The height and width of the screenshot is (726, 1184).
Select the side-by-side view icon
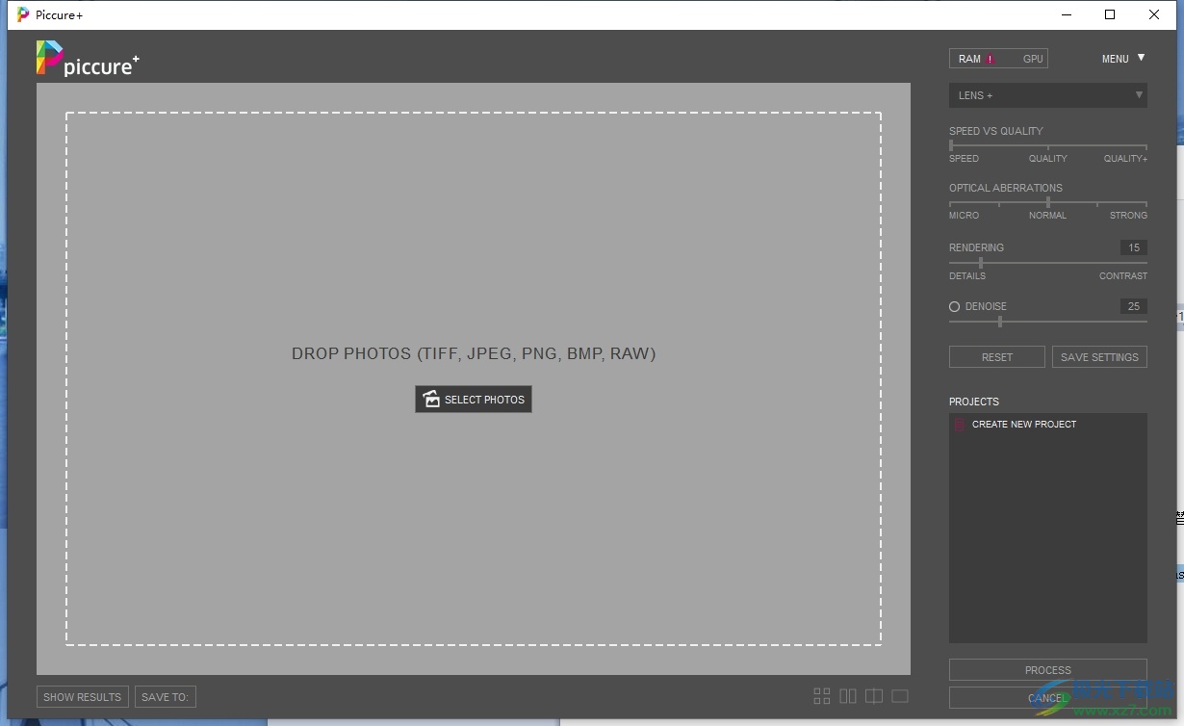pyautogui.click(x=847, y=696)
